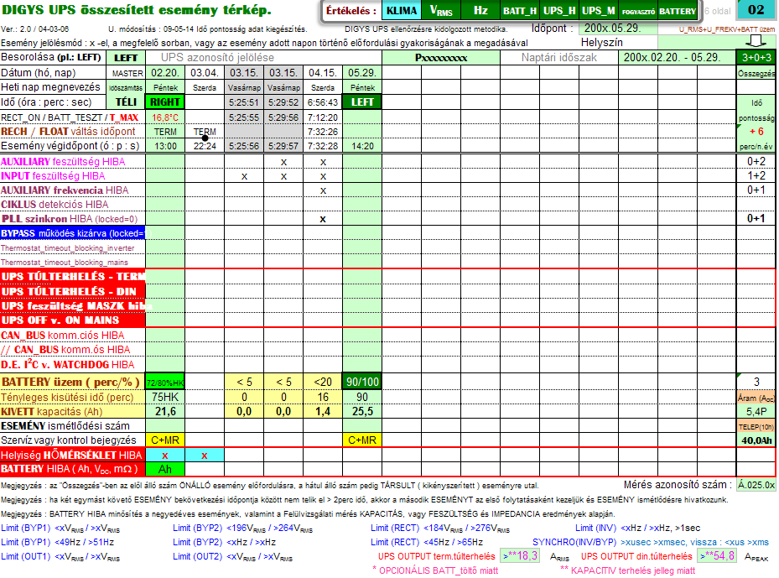779x578 pixels.
Task: Select the red 'UPS TÚLTERHELÉS - DIN' label
Action: pos(73,291)
